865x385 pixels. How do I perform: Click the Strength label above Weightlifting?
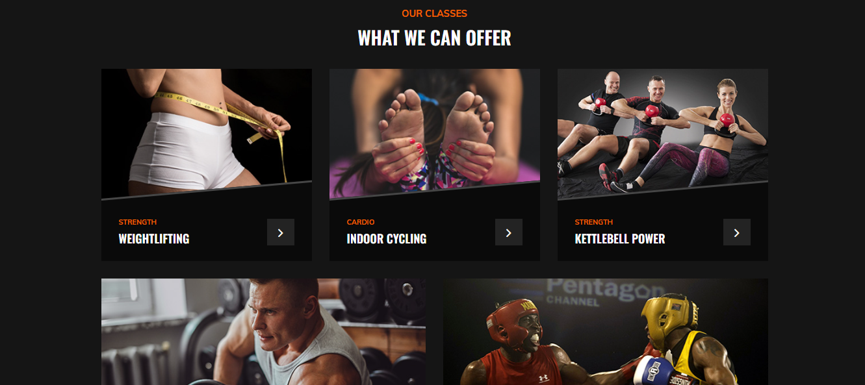coord(138,222)
